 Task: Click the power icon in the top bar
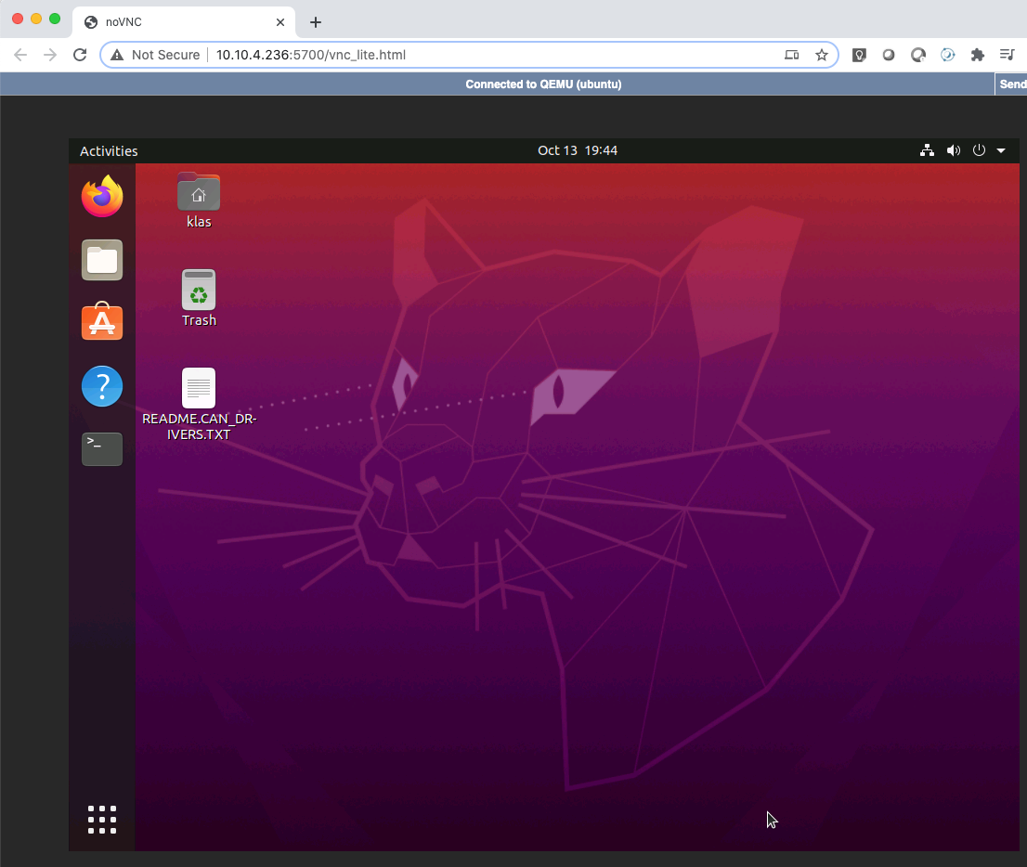[x=979, y=149]
